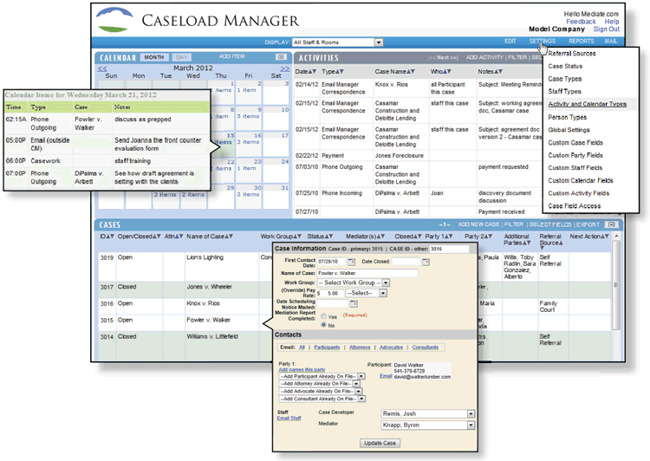Open First Contact Date calendar picker

(349, 262)
